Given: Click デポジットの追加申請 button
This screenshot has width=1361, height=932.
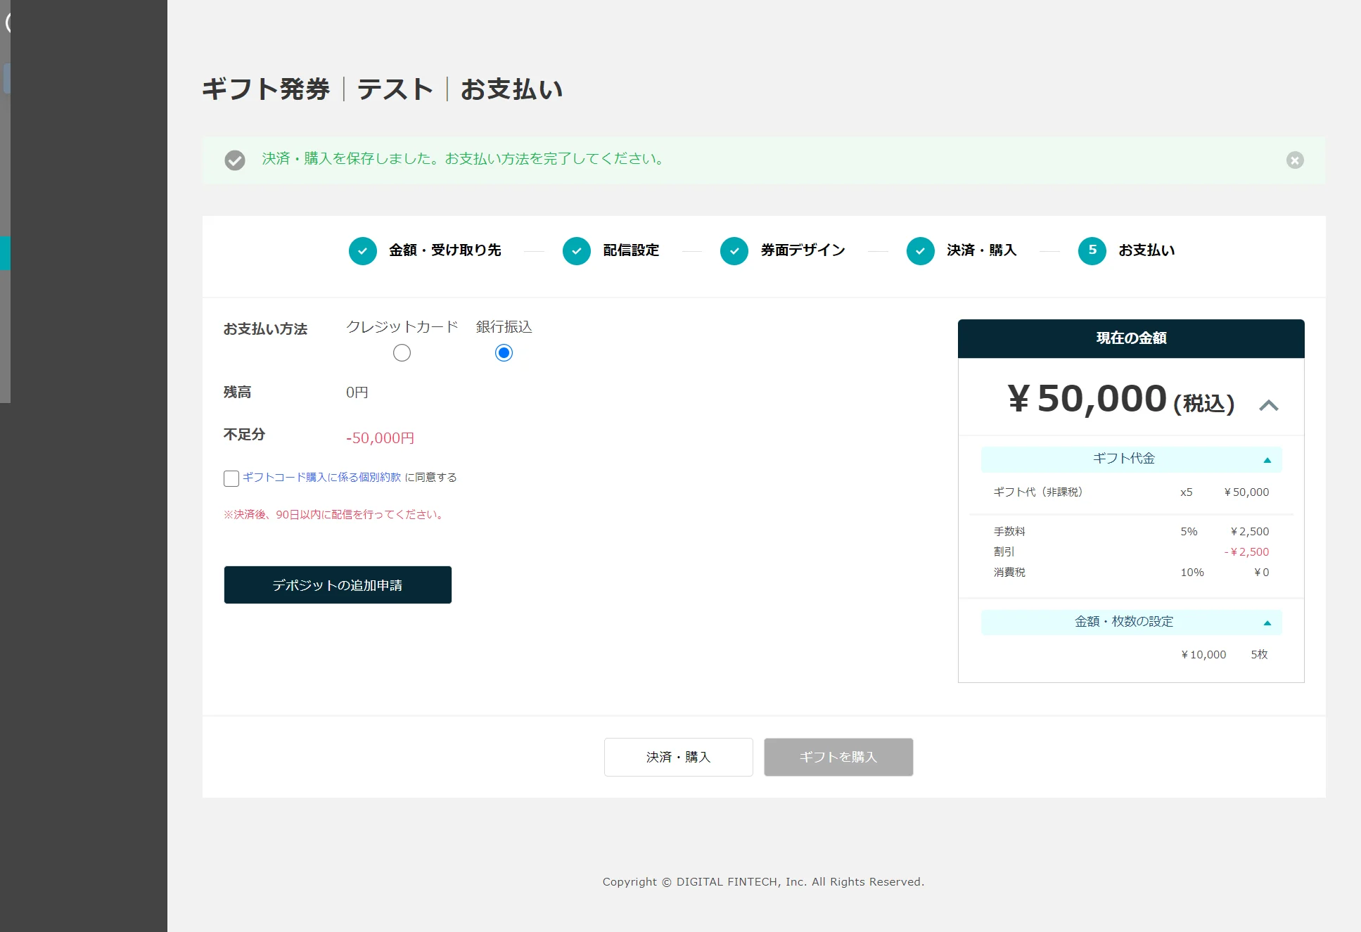Looking at the screenshot, I should click(338, 585).
